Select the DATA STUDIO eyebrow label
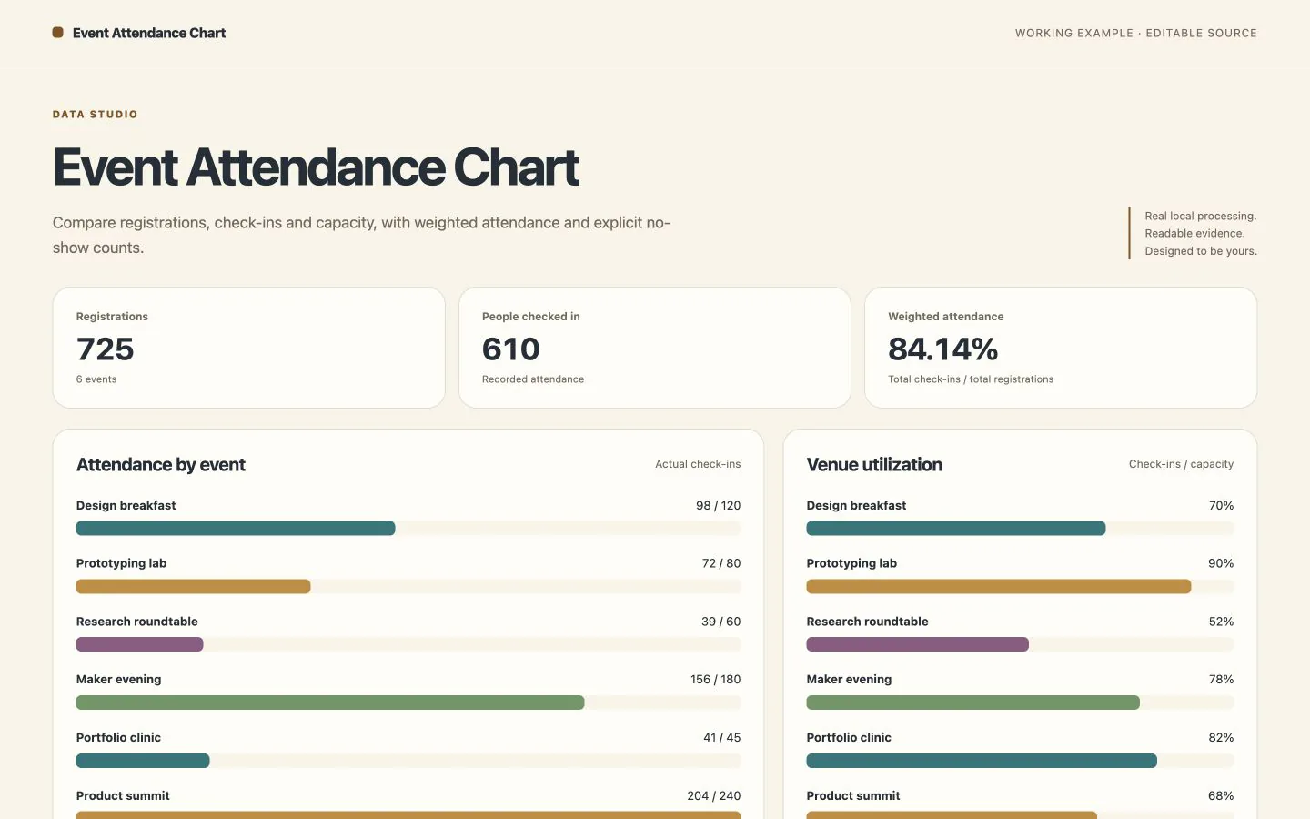The image size is (1310, 819). 96,115
